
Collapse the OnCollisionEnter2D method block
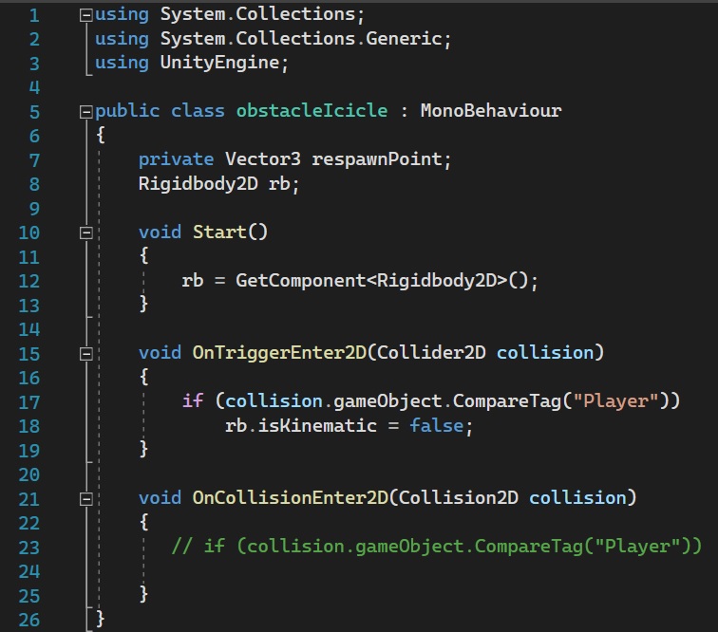tap(87, 498)
